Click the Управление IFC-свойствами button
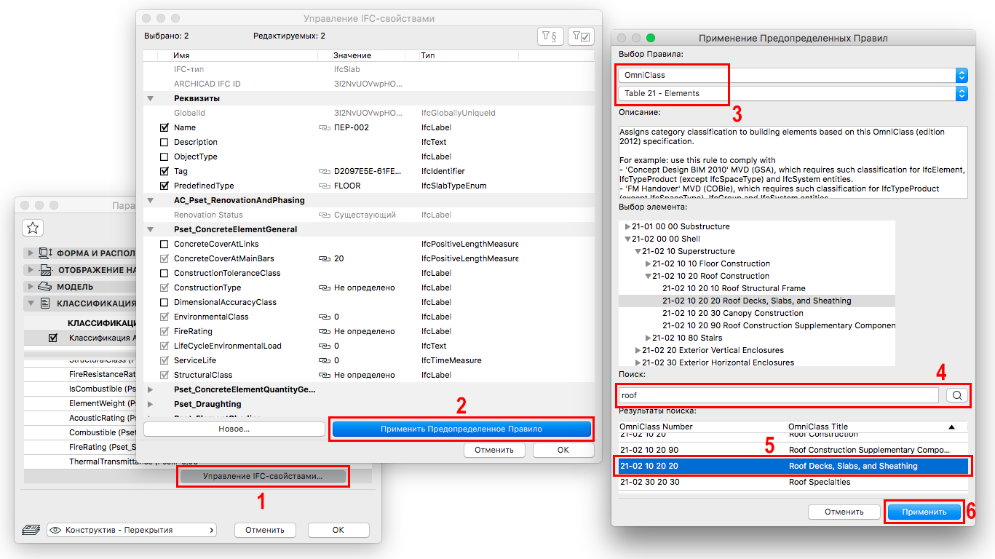Viewport: 995px width, 559px height. pyautogui.click(x=263, y=476)
